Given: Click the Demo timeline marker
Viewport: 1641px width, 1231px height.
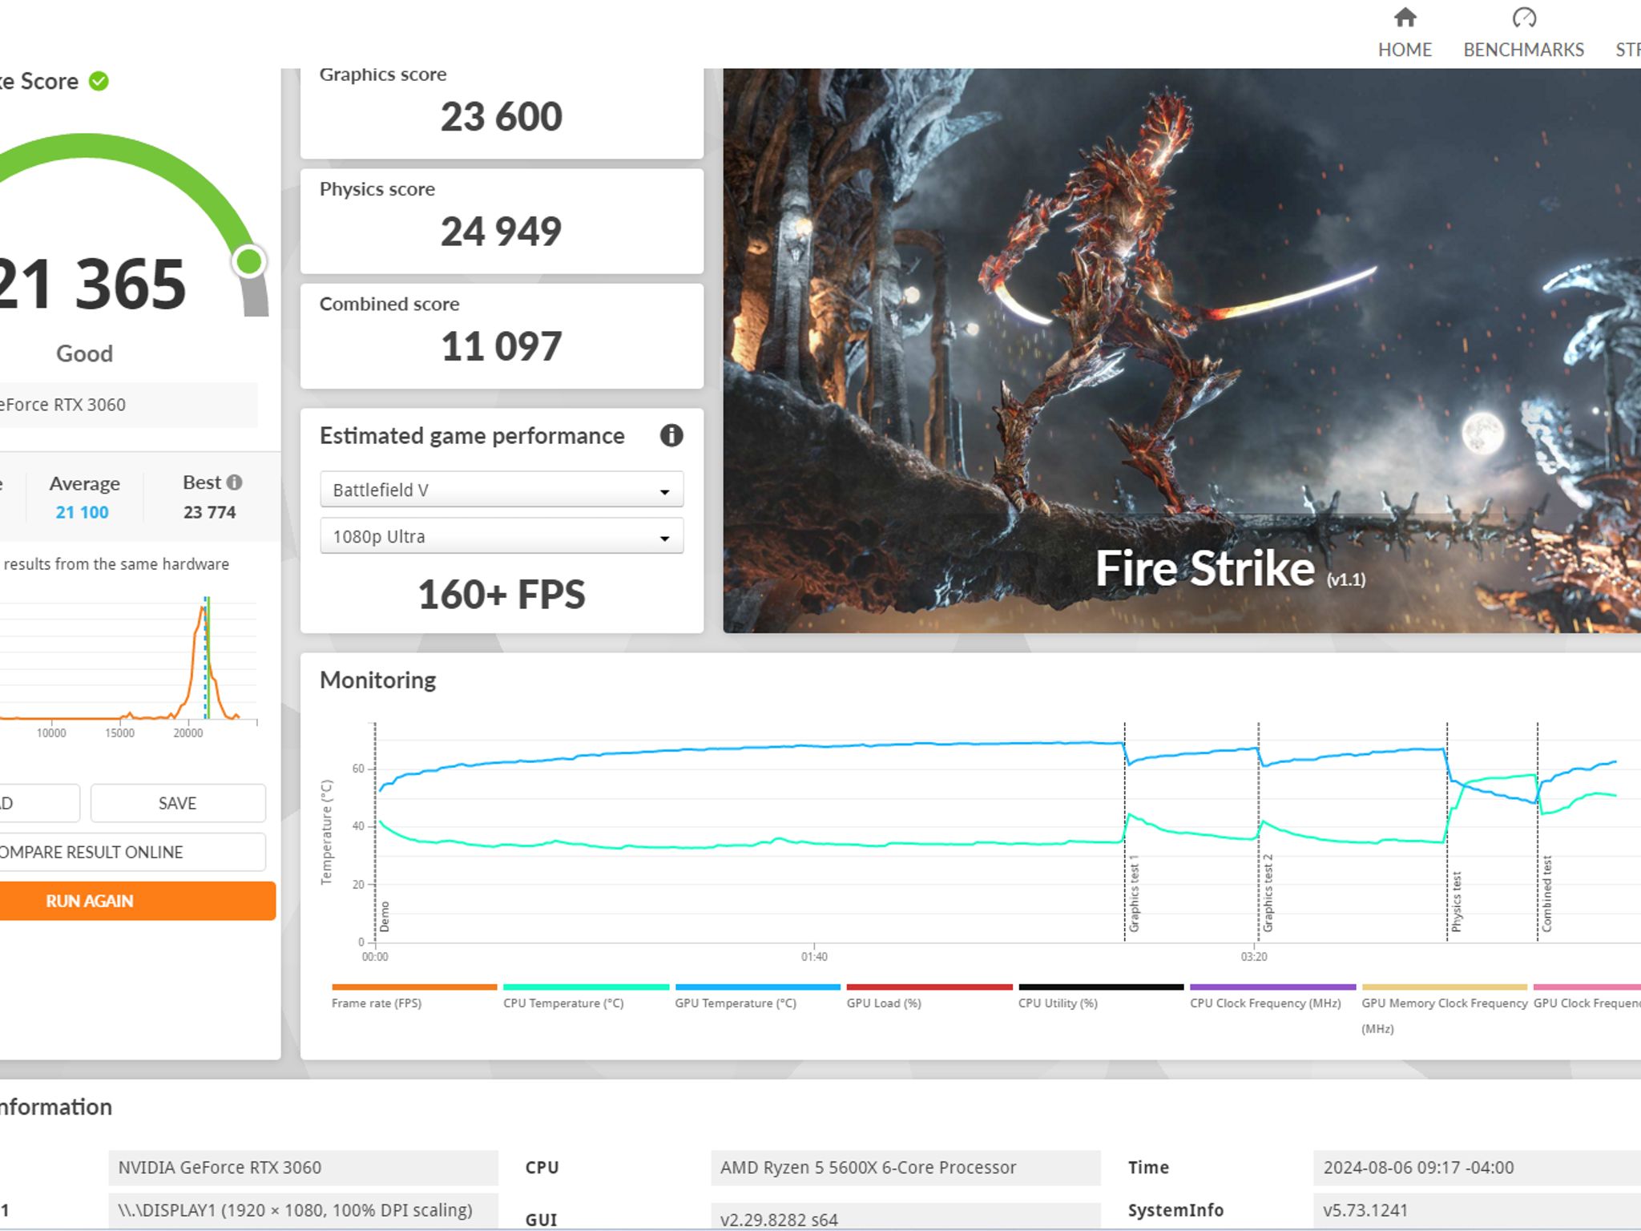Looking at the screenshot, I should point(385,916).
